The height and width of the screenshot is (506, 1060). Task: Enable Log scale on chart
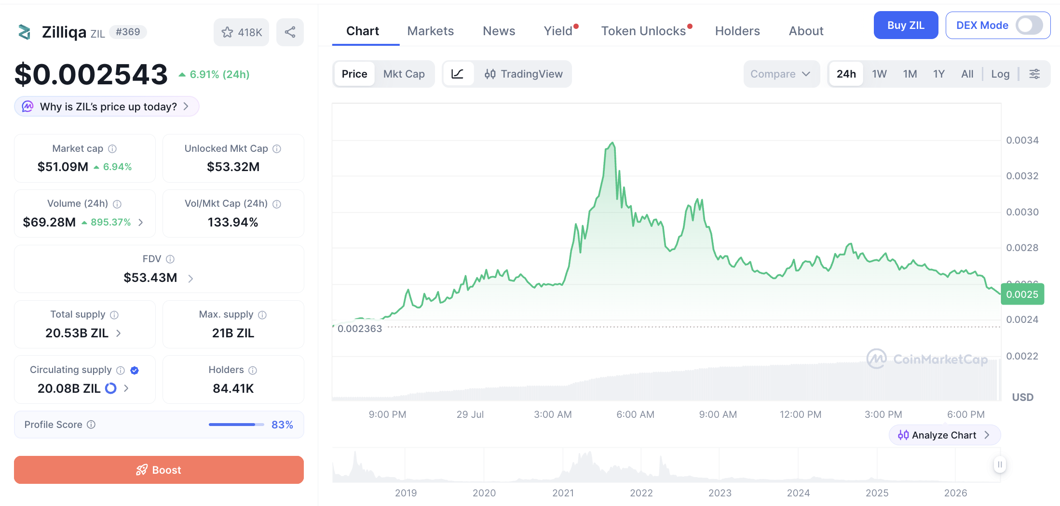click(1000, 74)
